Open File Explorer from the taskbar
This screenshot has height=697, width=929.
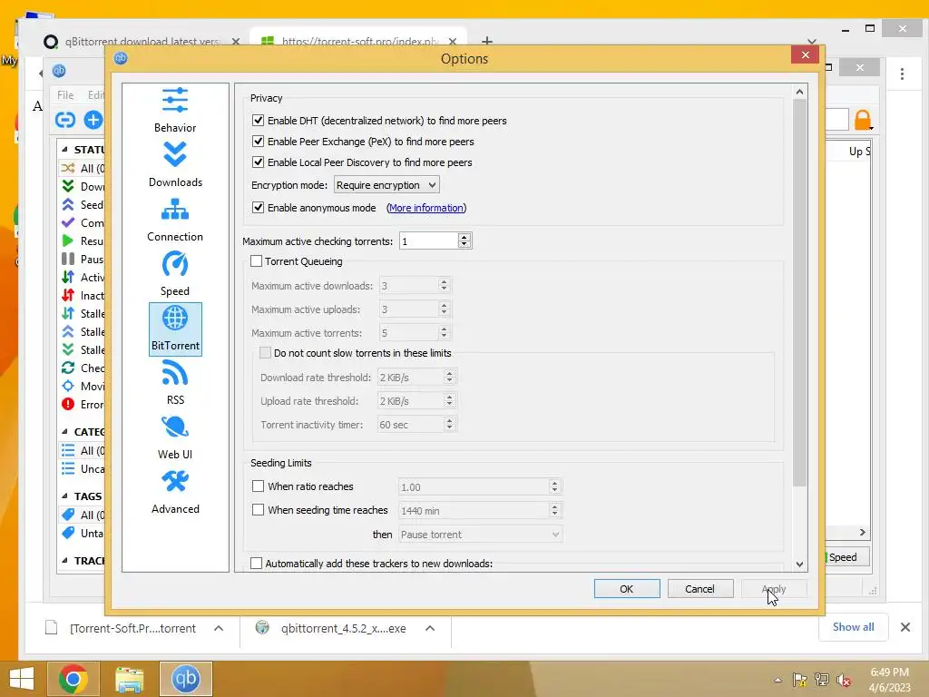click(129, 679)
